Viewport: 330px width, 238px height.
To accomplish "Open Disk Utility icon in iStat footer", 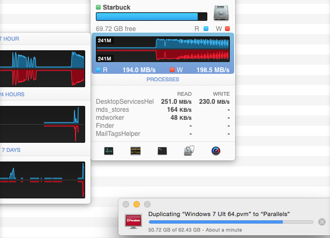I will (189, 151).
